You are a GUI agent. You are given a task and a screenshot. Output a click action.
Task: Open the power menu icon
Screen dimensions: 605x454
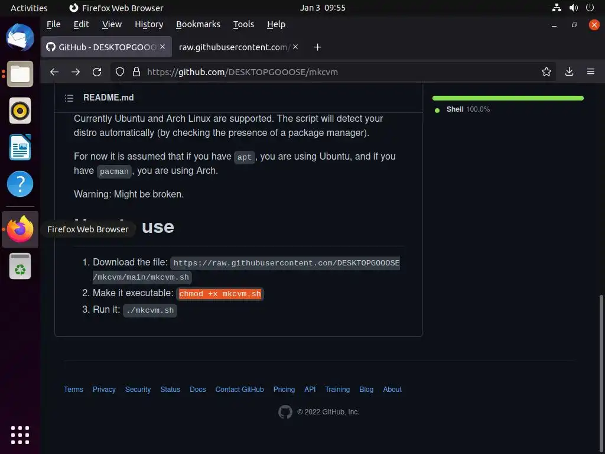[590, 8]
